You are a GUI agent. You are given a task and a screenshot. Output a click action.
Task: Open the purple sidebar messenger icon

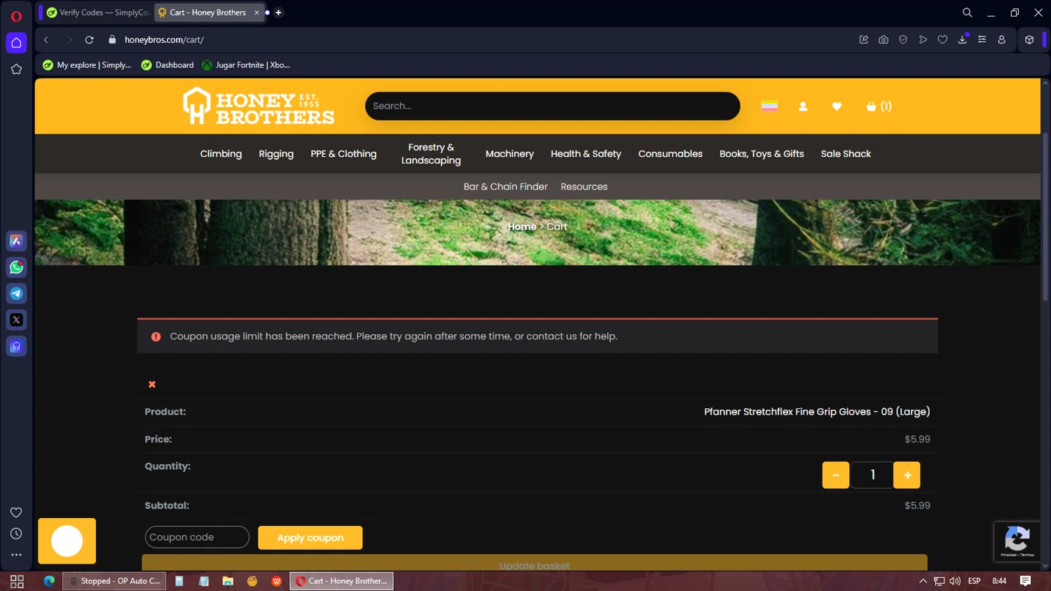point(16,347)
